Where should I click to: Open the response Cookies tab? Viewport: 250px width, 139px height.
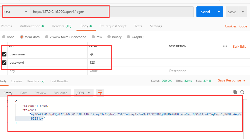click(x=17, y=81)
